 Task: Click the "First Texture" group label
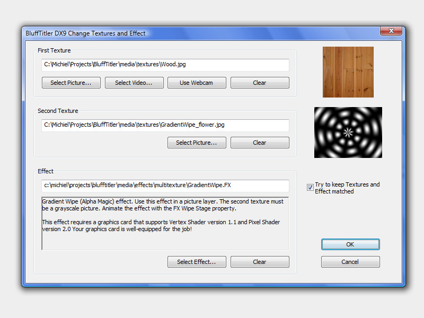pyautogui.click(x=54, y=50)
